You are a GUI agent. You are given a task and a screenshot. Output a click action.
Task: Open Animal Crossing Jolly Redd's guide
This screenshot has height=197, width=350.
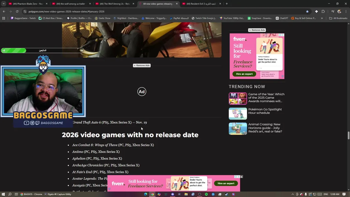tap(265, 128)
